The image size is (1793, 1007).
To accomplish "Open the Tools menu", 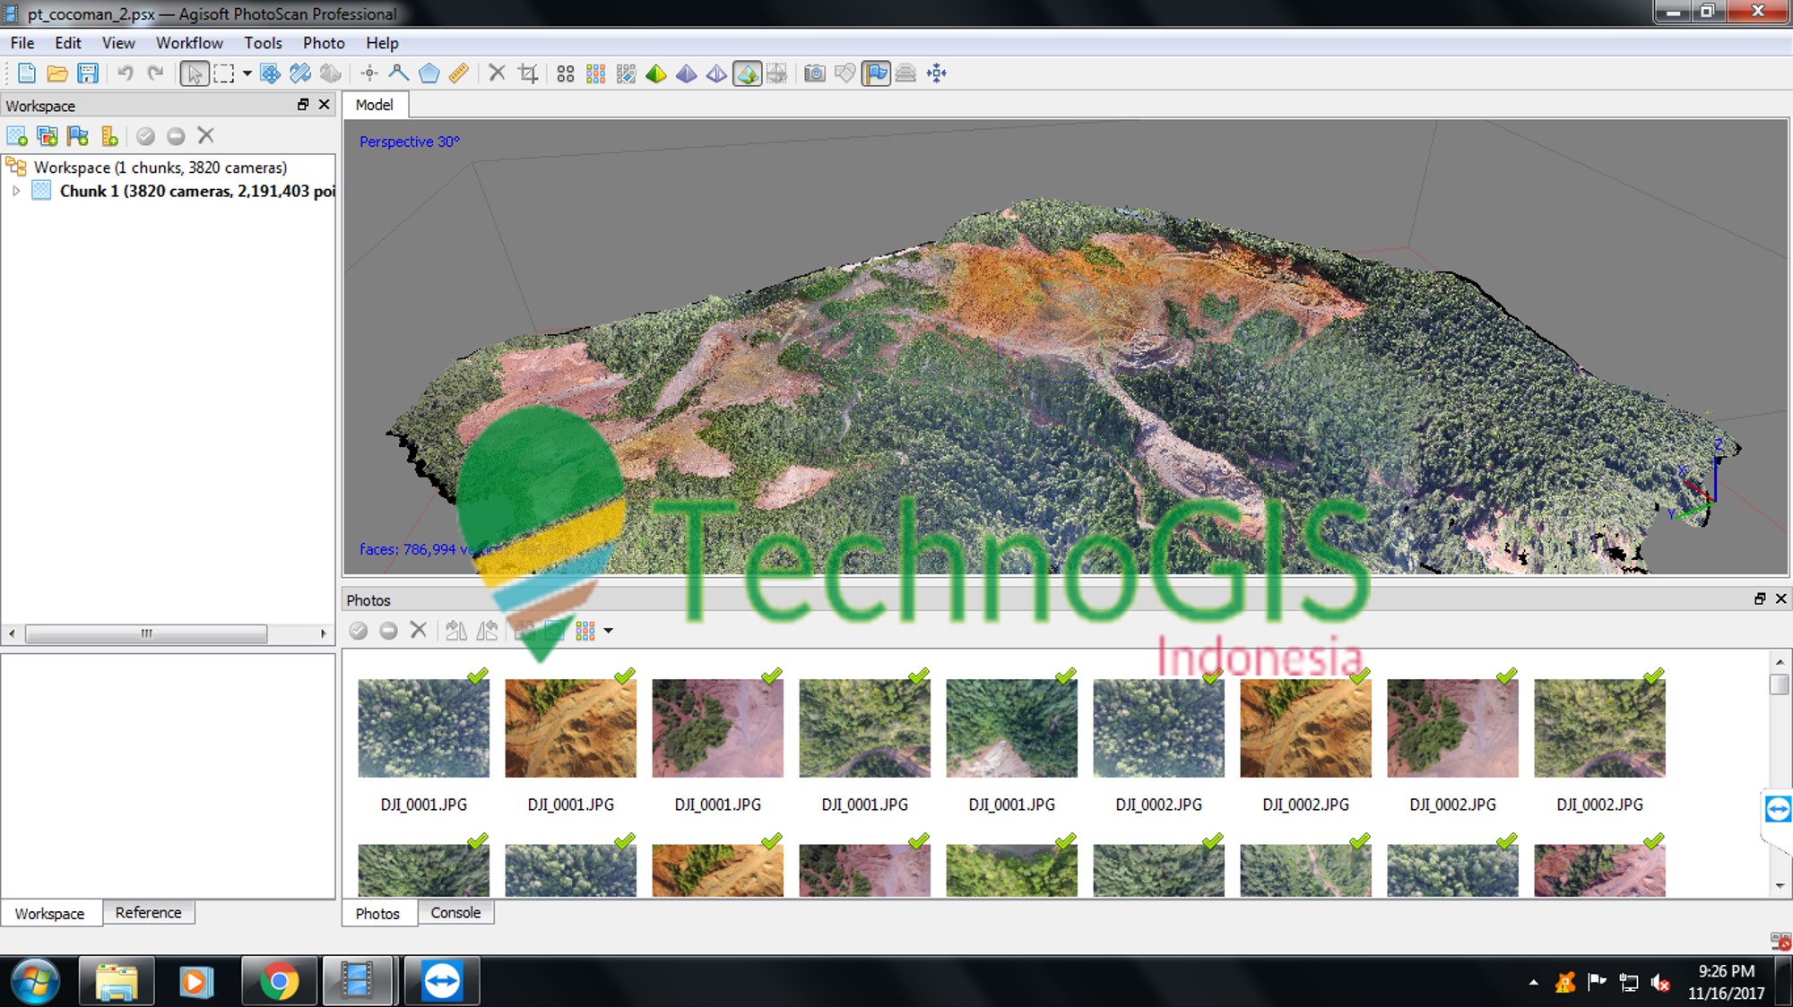I will click(x=263, y=43).
